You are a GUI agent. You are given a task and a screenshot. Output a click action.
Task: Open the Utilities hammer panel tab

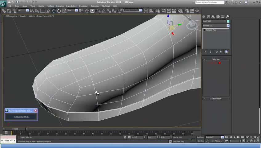(227, 17)
